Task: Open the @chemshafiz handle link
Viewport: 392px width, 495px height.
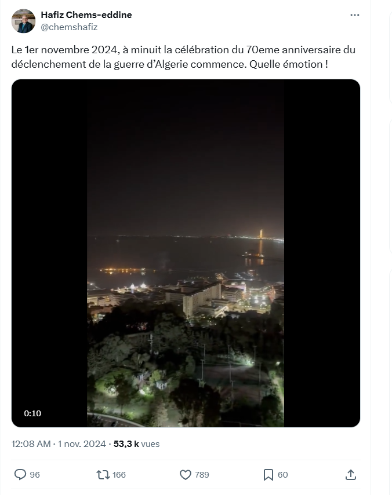Action: (x=69, y=27)
